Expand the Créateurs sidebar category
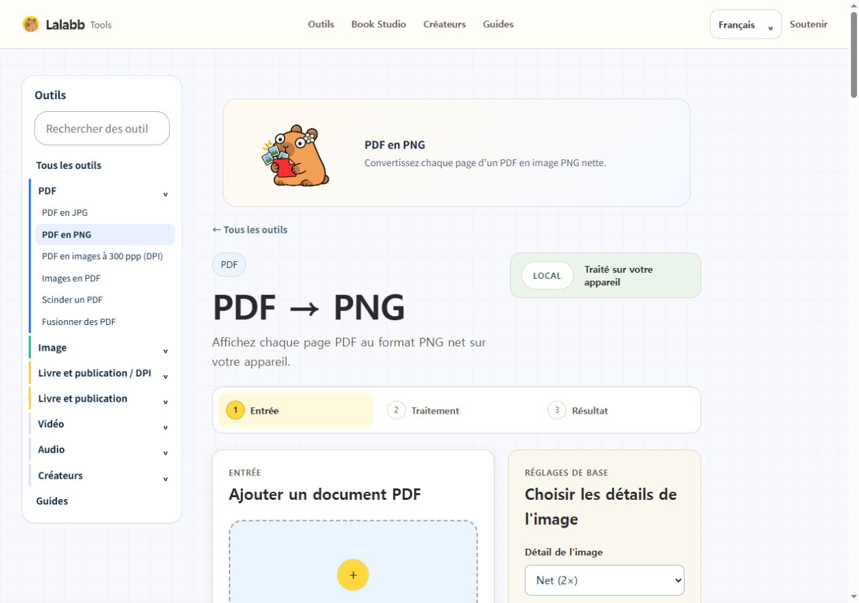The height and width of the screenshot is (603, 859). pyautogui.click(x=102, y=475)
